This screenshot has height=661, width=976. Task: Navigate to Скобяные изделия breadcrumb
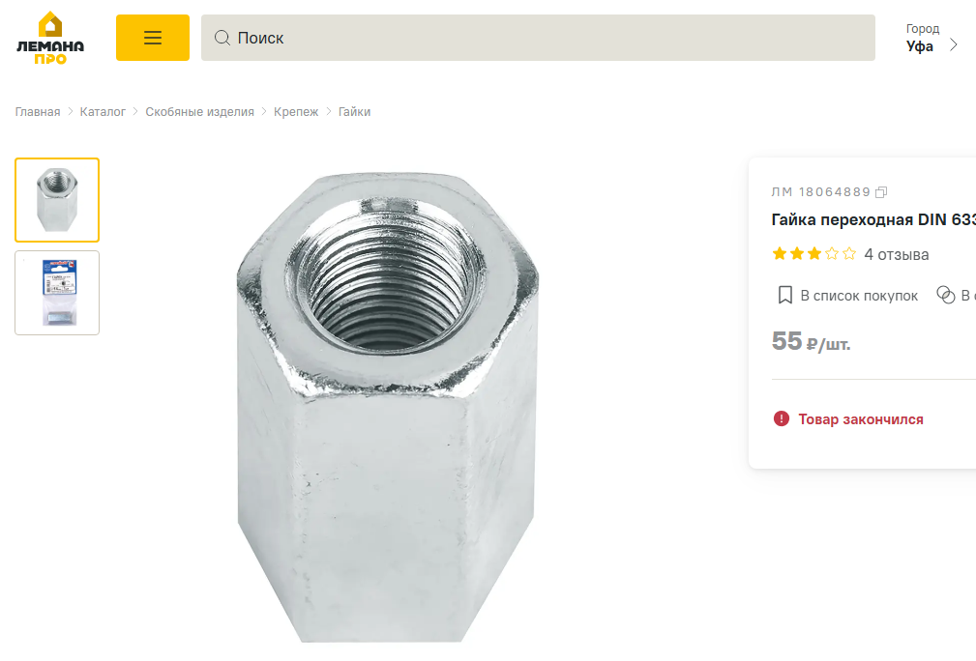coord(199,112)
